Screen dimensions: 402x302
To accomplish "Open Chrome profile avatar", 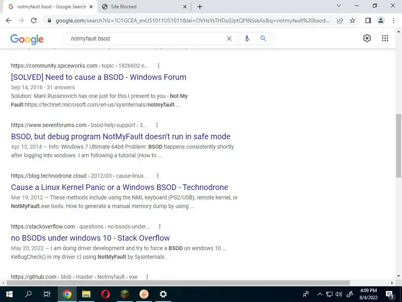I will (381, 20).
